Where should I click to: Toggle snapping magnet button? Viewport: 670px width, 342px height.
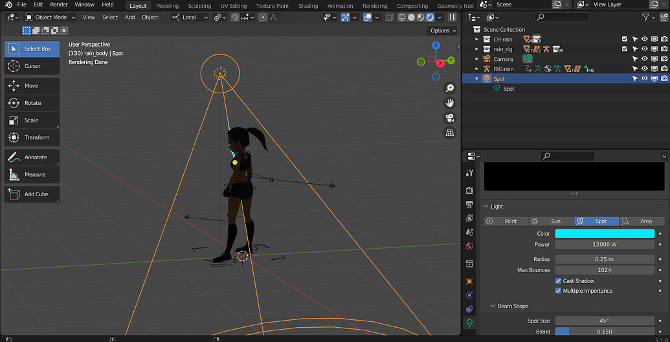(234, 17)
